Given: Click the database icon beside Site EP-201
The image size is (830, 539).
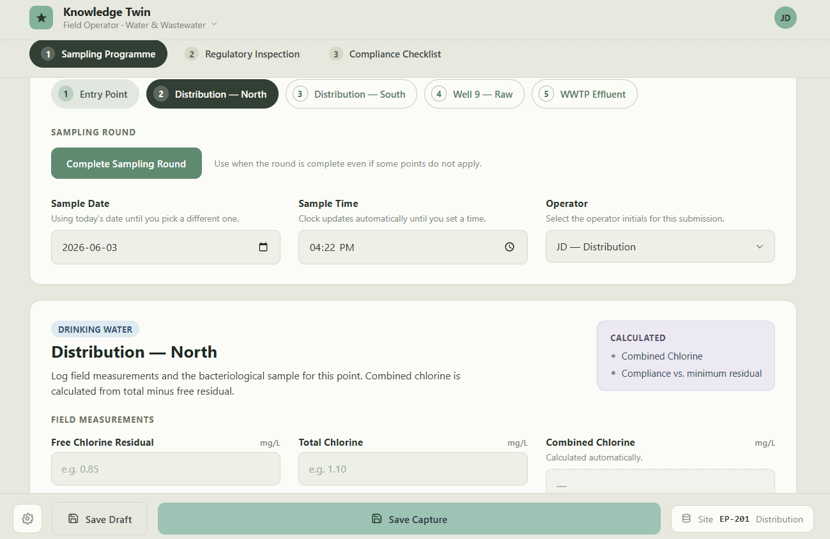Looking at the screenshot, I should point(686,519).
